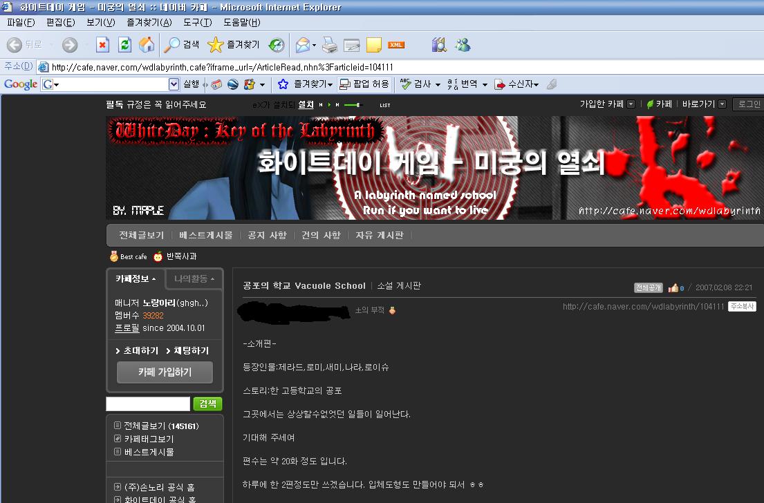Open the 공지 사항 board link
The height and width of the screenshot is (503, 764).
point(267,235)
